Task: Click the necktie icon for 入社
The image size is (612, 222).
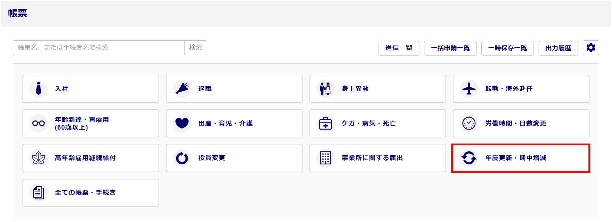Action: click(x=39, y=89)
